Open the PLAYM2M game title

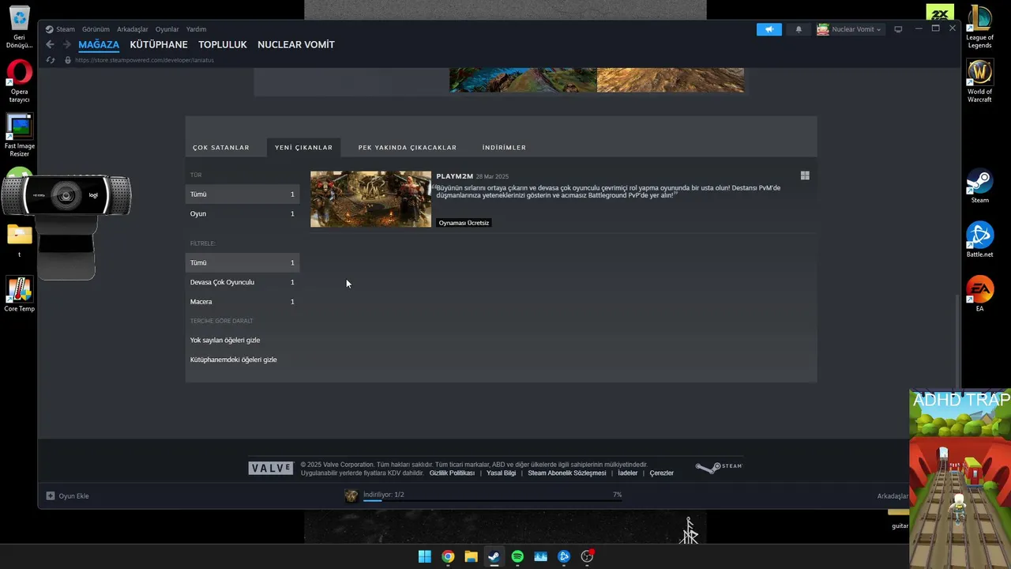pyautogui.click(x=454, y=176)
